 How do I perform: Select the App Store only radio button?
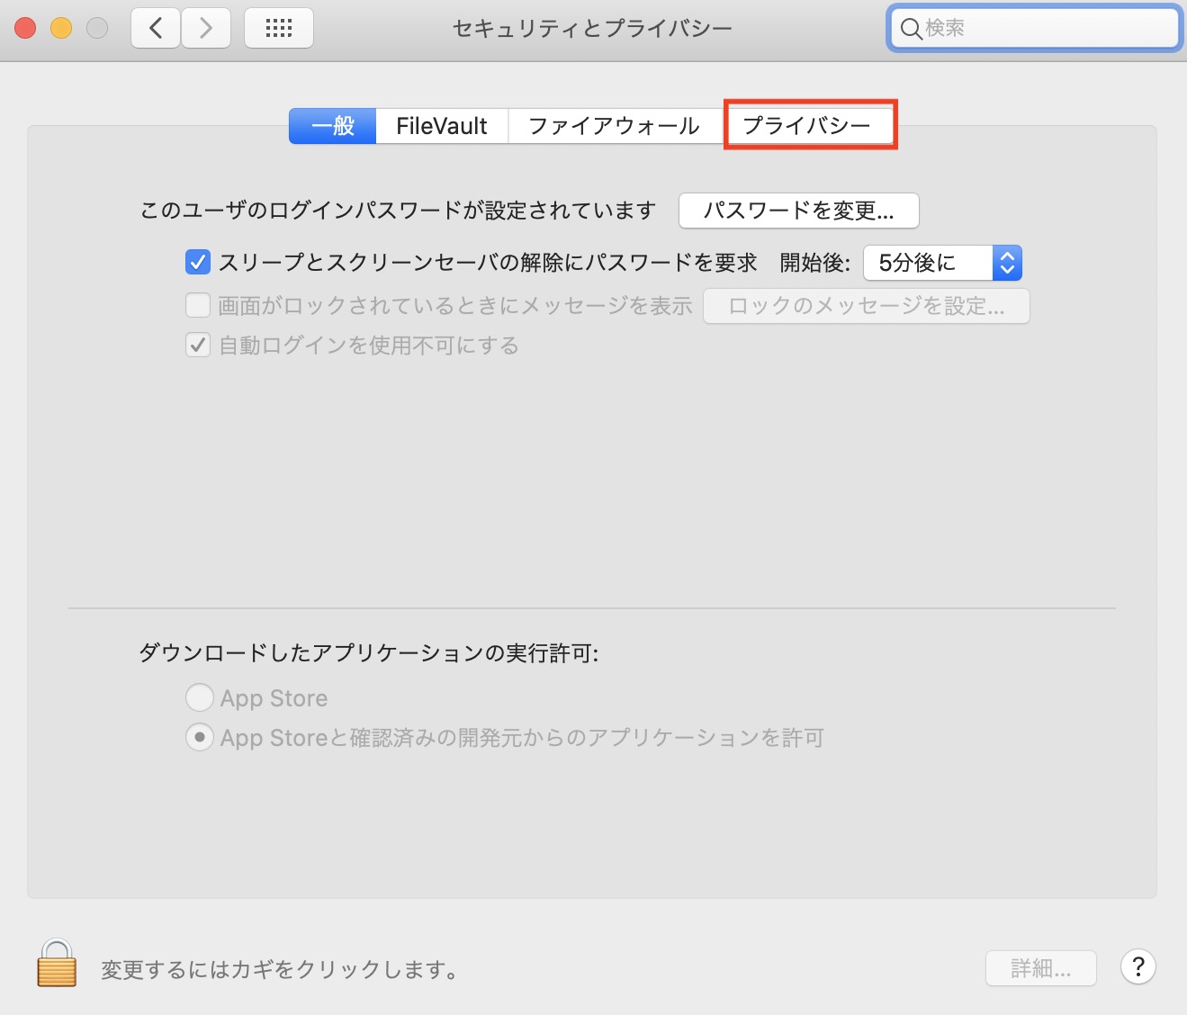[x=199, y=698]
